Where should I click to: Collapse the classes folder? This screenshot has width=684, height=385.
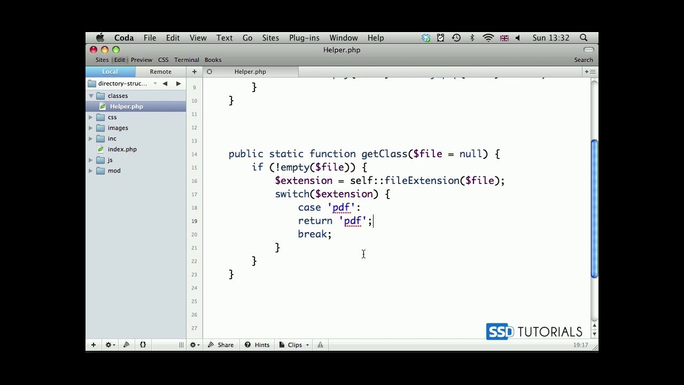coord(91,96)
